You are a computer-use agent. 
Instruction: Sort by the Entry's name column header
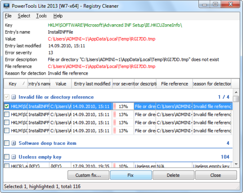click(x=39, y=84)
